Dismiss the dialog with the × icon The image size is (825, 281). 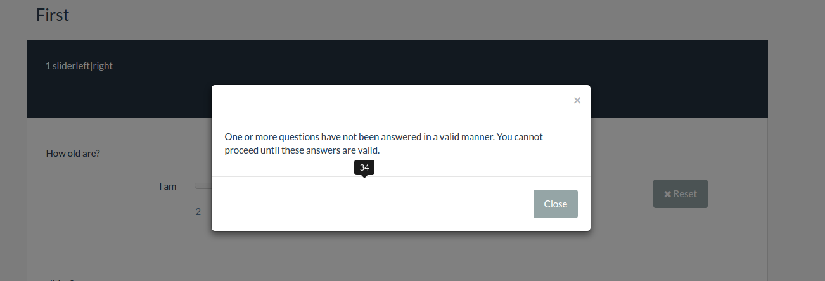(x=577, y=100)
